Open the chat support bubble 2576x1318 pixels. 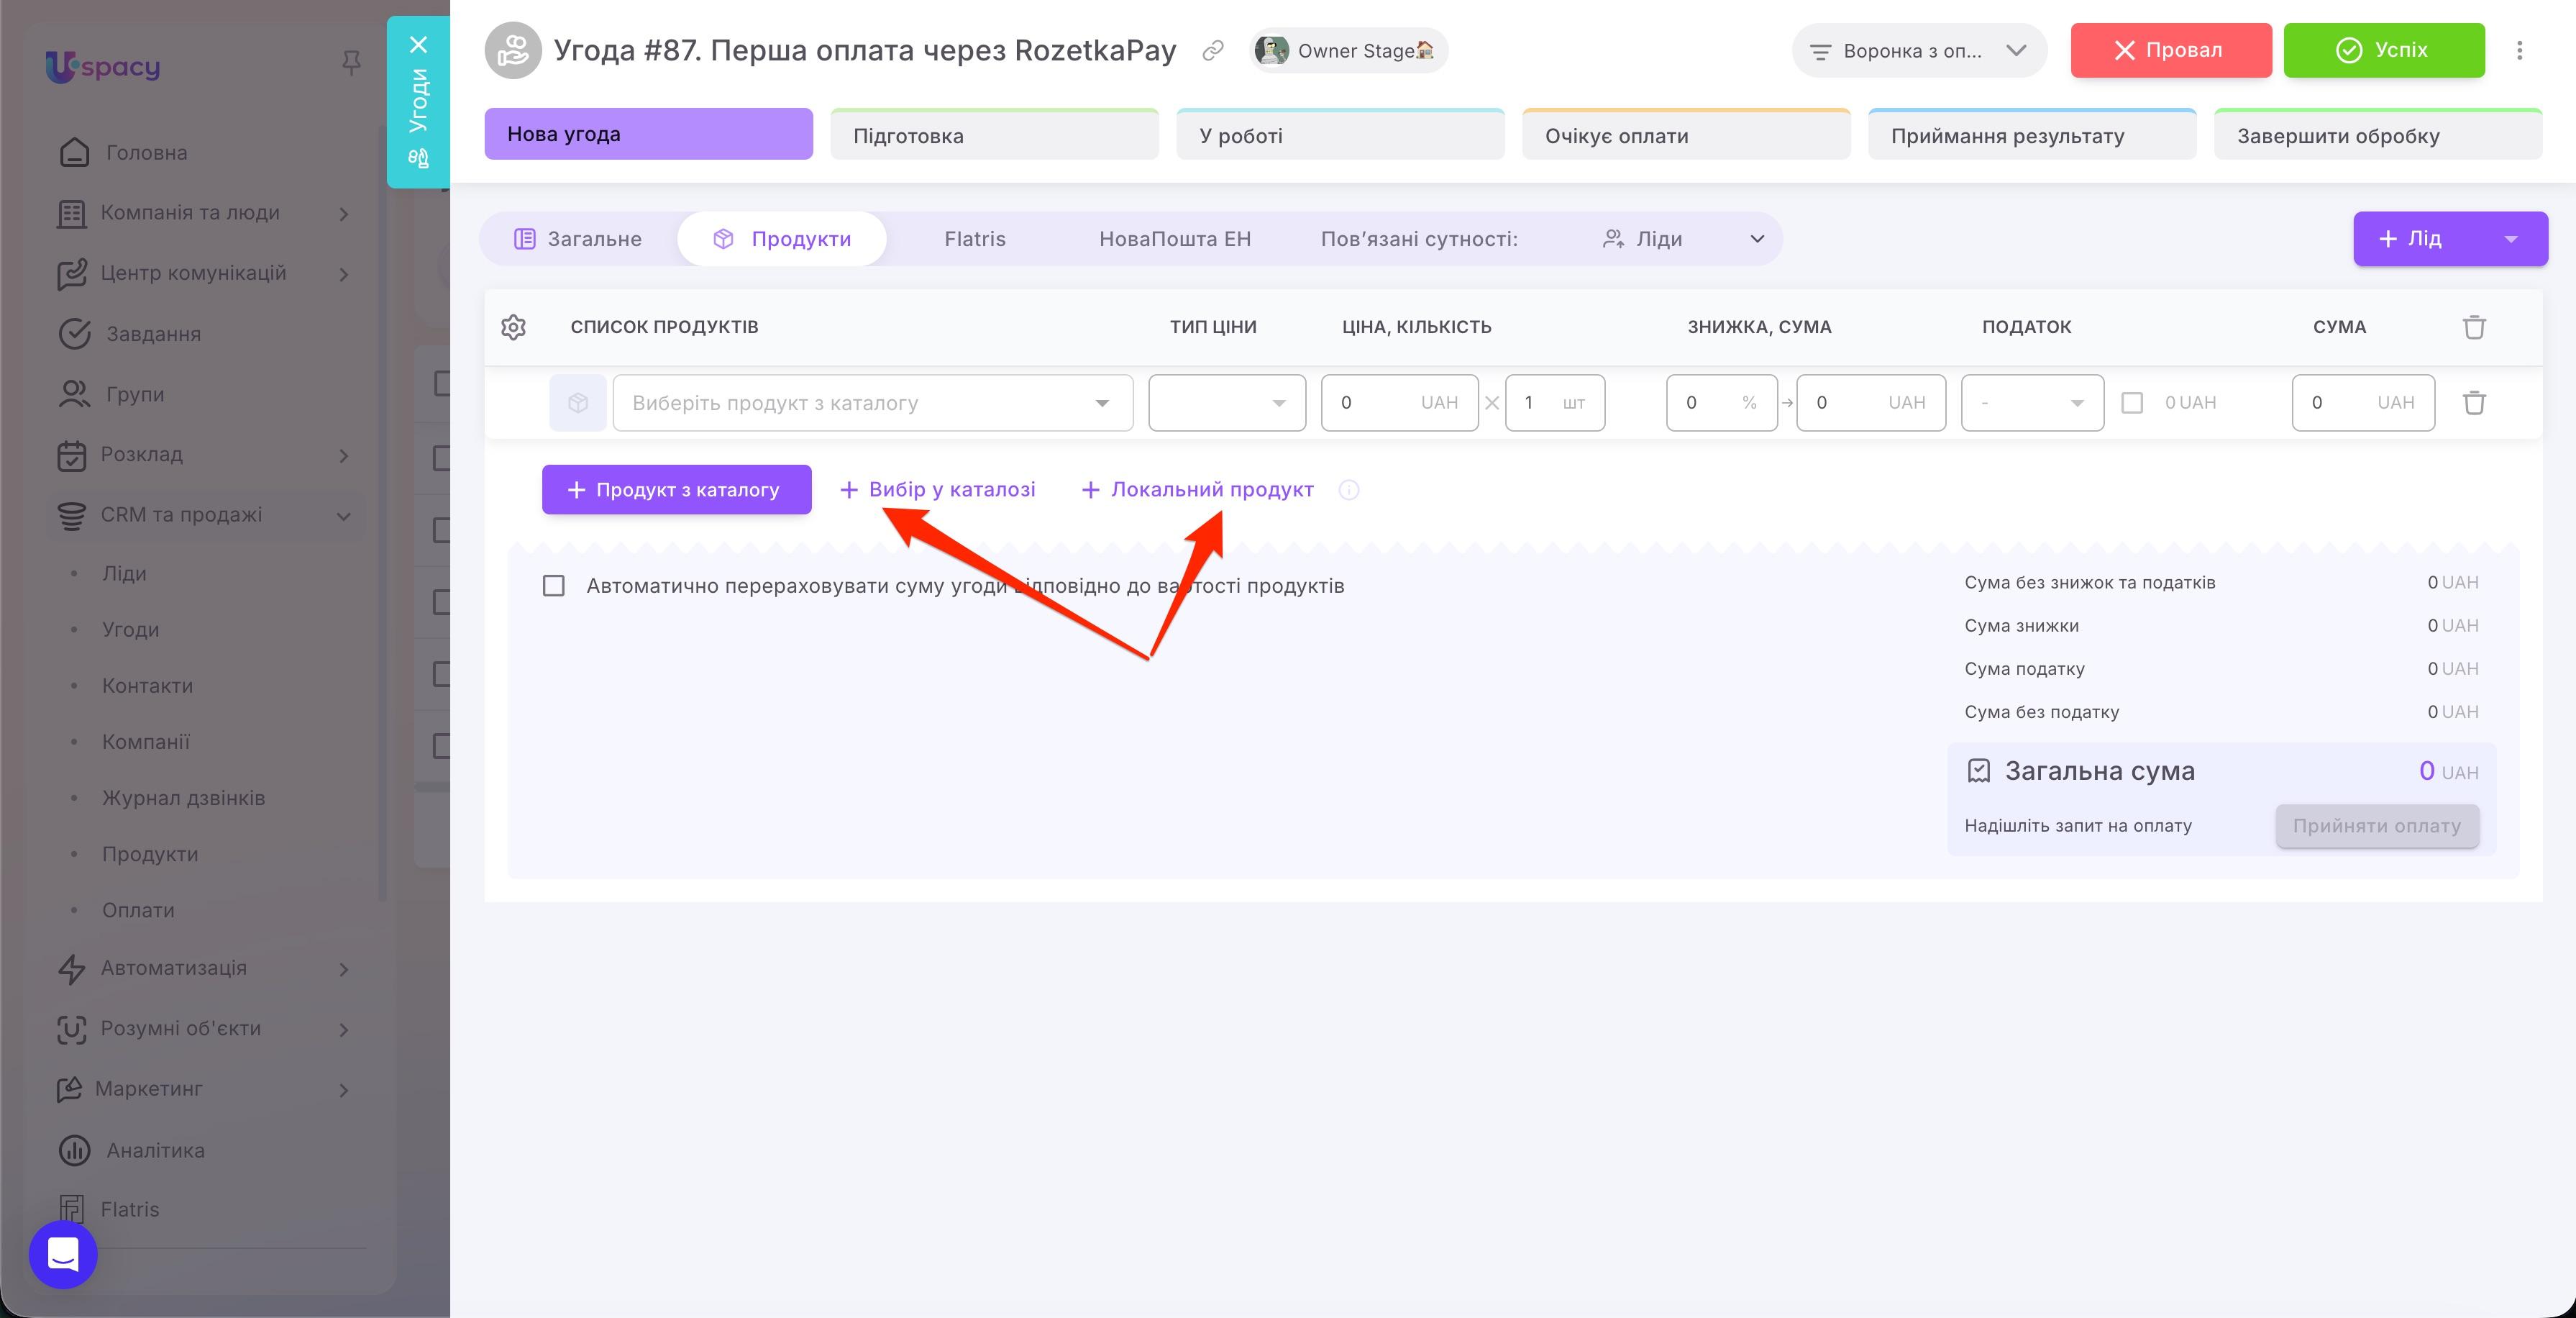tap(63, 1254)
